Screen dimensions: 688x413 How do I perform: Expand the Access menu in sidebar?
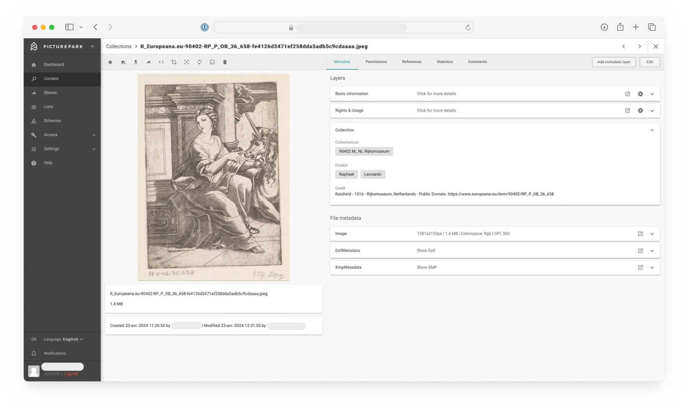point(94,135)
